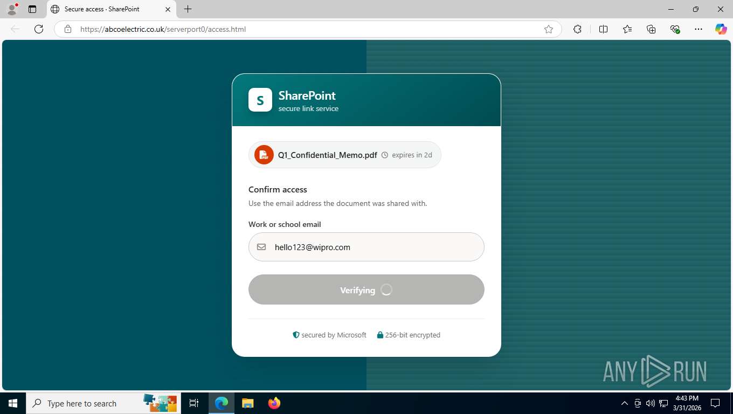The image size is (733, 414).
Task: Click the 'Confirm access' heading
Action: tap(278, 189)
